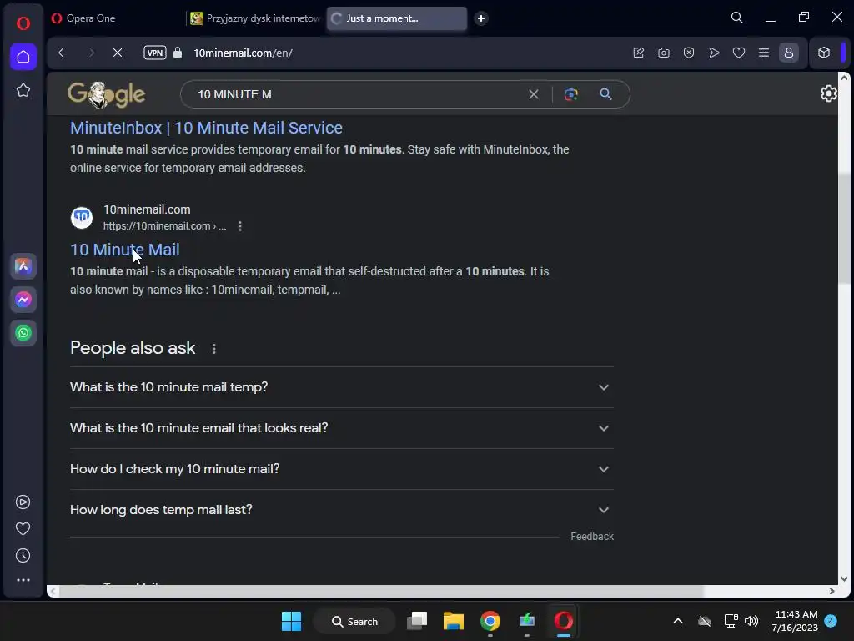This screenshot has height=641, width=854.
Task: Switch to Przyjazny dysk internetowy tab
Action: tap(255, 18)
